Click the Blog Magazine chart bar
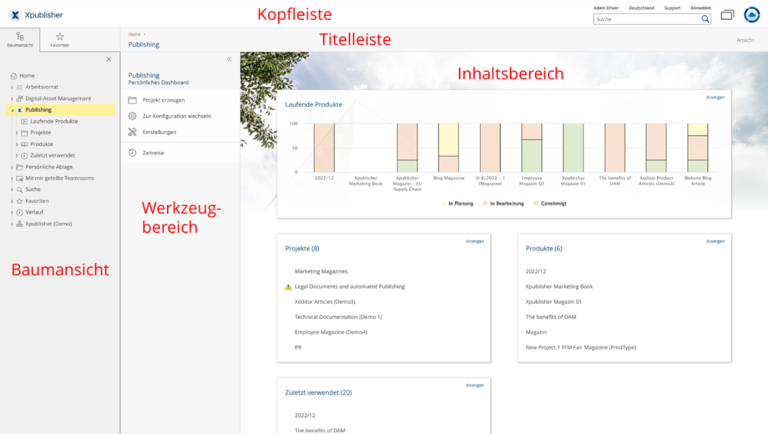The width and height of the screenshot is (768, 434). coord(448,147)
